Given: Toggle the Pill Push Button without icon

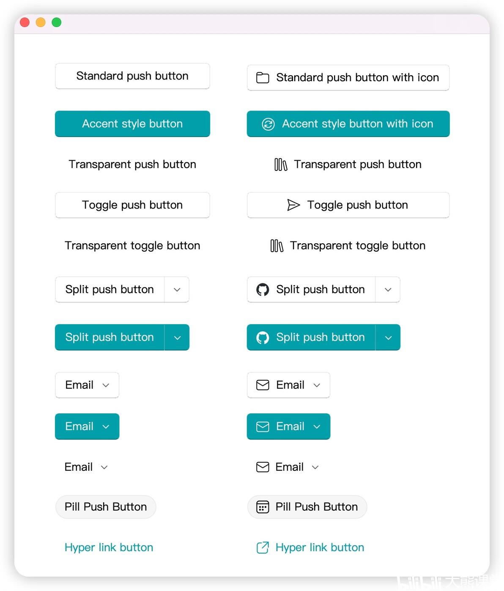Looking at the screenshot, I should point(106,507).
